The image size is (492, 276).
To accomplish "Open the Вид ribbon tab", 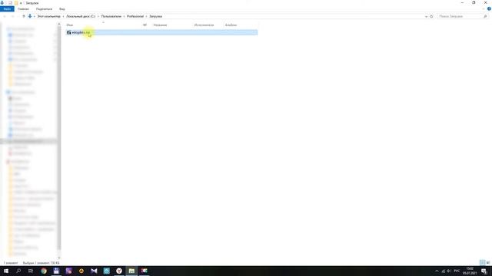I will pos(61,9).
